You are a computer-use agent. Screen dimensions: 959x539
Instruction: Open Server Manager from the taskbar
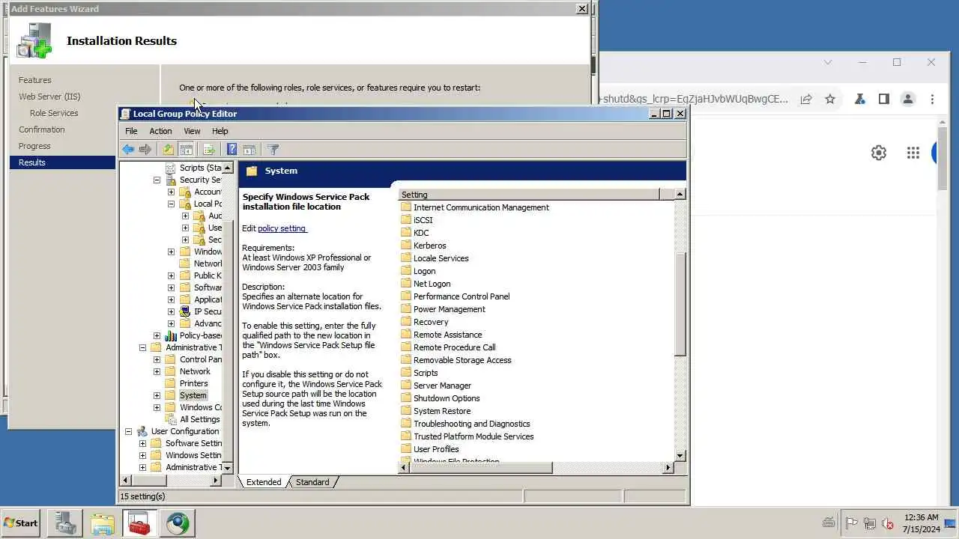click(x=65, y=523)
